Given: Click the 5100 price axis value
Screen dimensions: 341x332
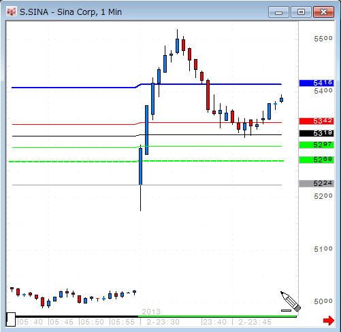Looking at the screenshot, I should click(x=323, y=249).
